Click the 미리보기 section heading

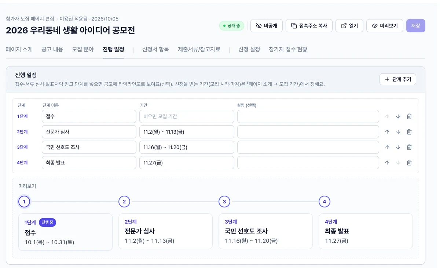click(27, 186)
